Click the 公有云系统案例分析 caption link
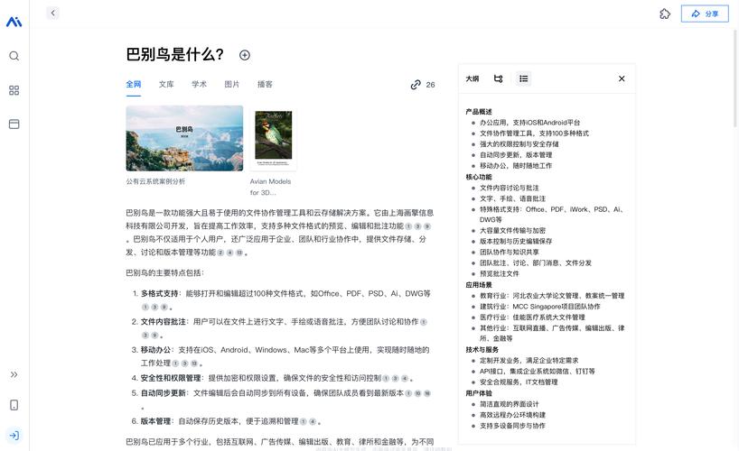Image resolution: width=739 pixels, height=451 pixels. coord(155,181)
